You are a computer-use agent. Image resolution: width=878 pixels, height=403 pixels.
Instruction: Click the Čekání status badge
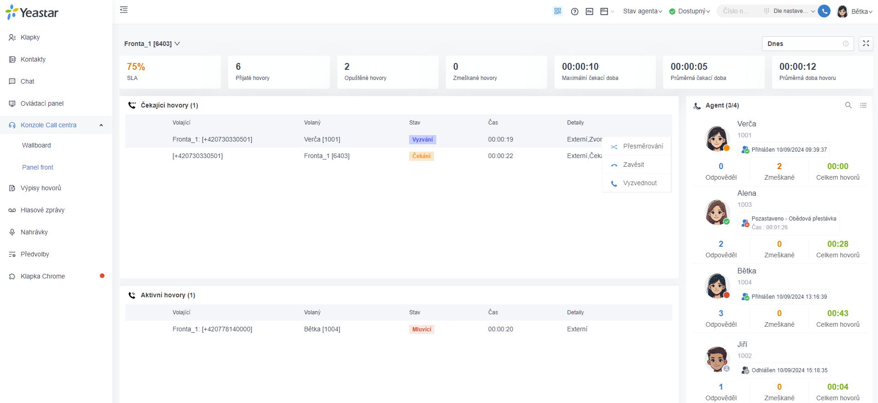[422, 156]
